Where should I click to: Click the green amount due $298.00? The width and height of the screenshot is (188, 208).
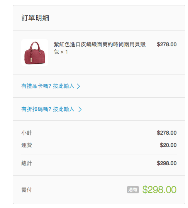point(159,189)
